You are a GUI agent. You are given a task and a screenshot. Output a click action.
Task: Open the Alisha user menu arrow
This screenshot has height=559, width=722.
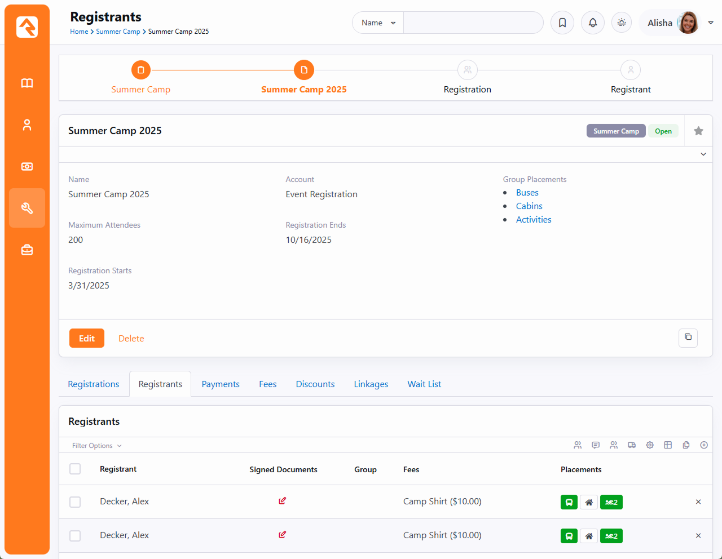[x=711, y=23]
